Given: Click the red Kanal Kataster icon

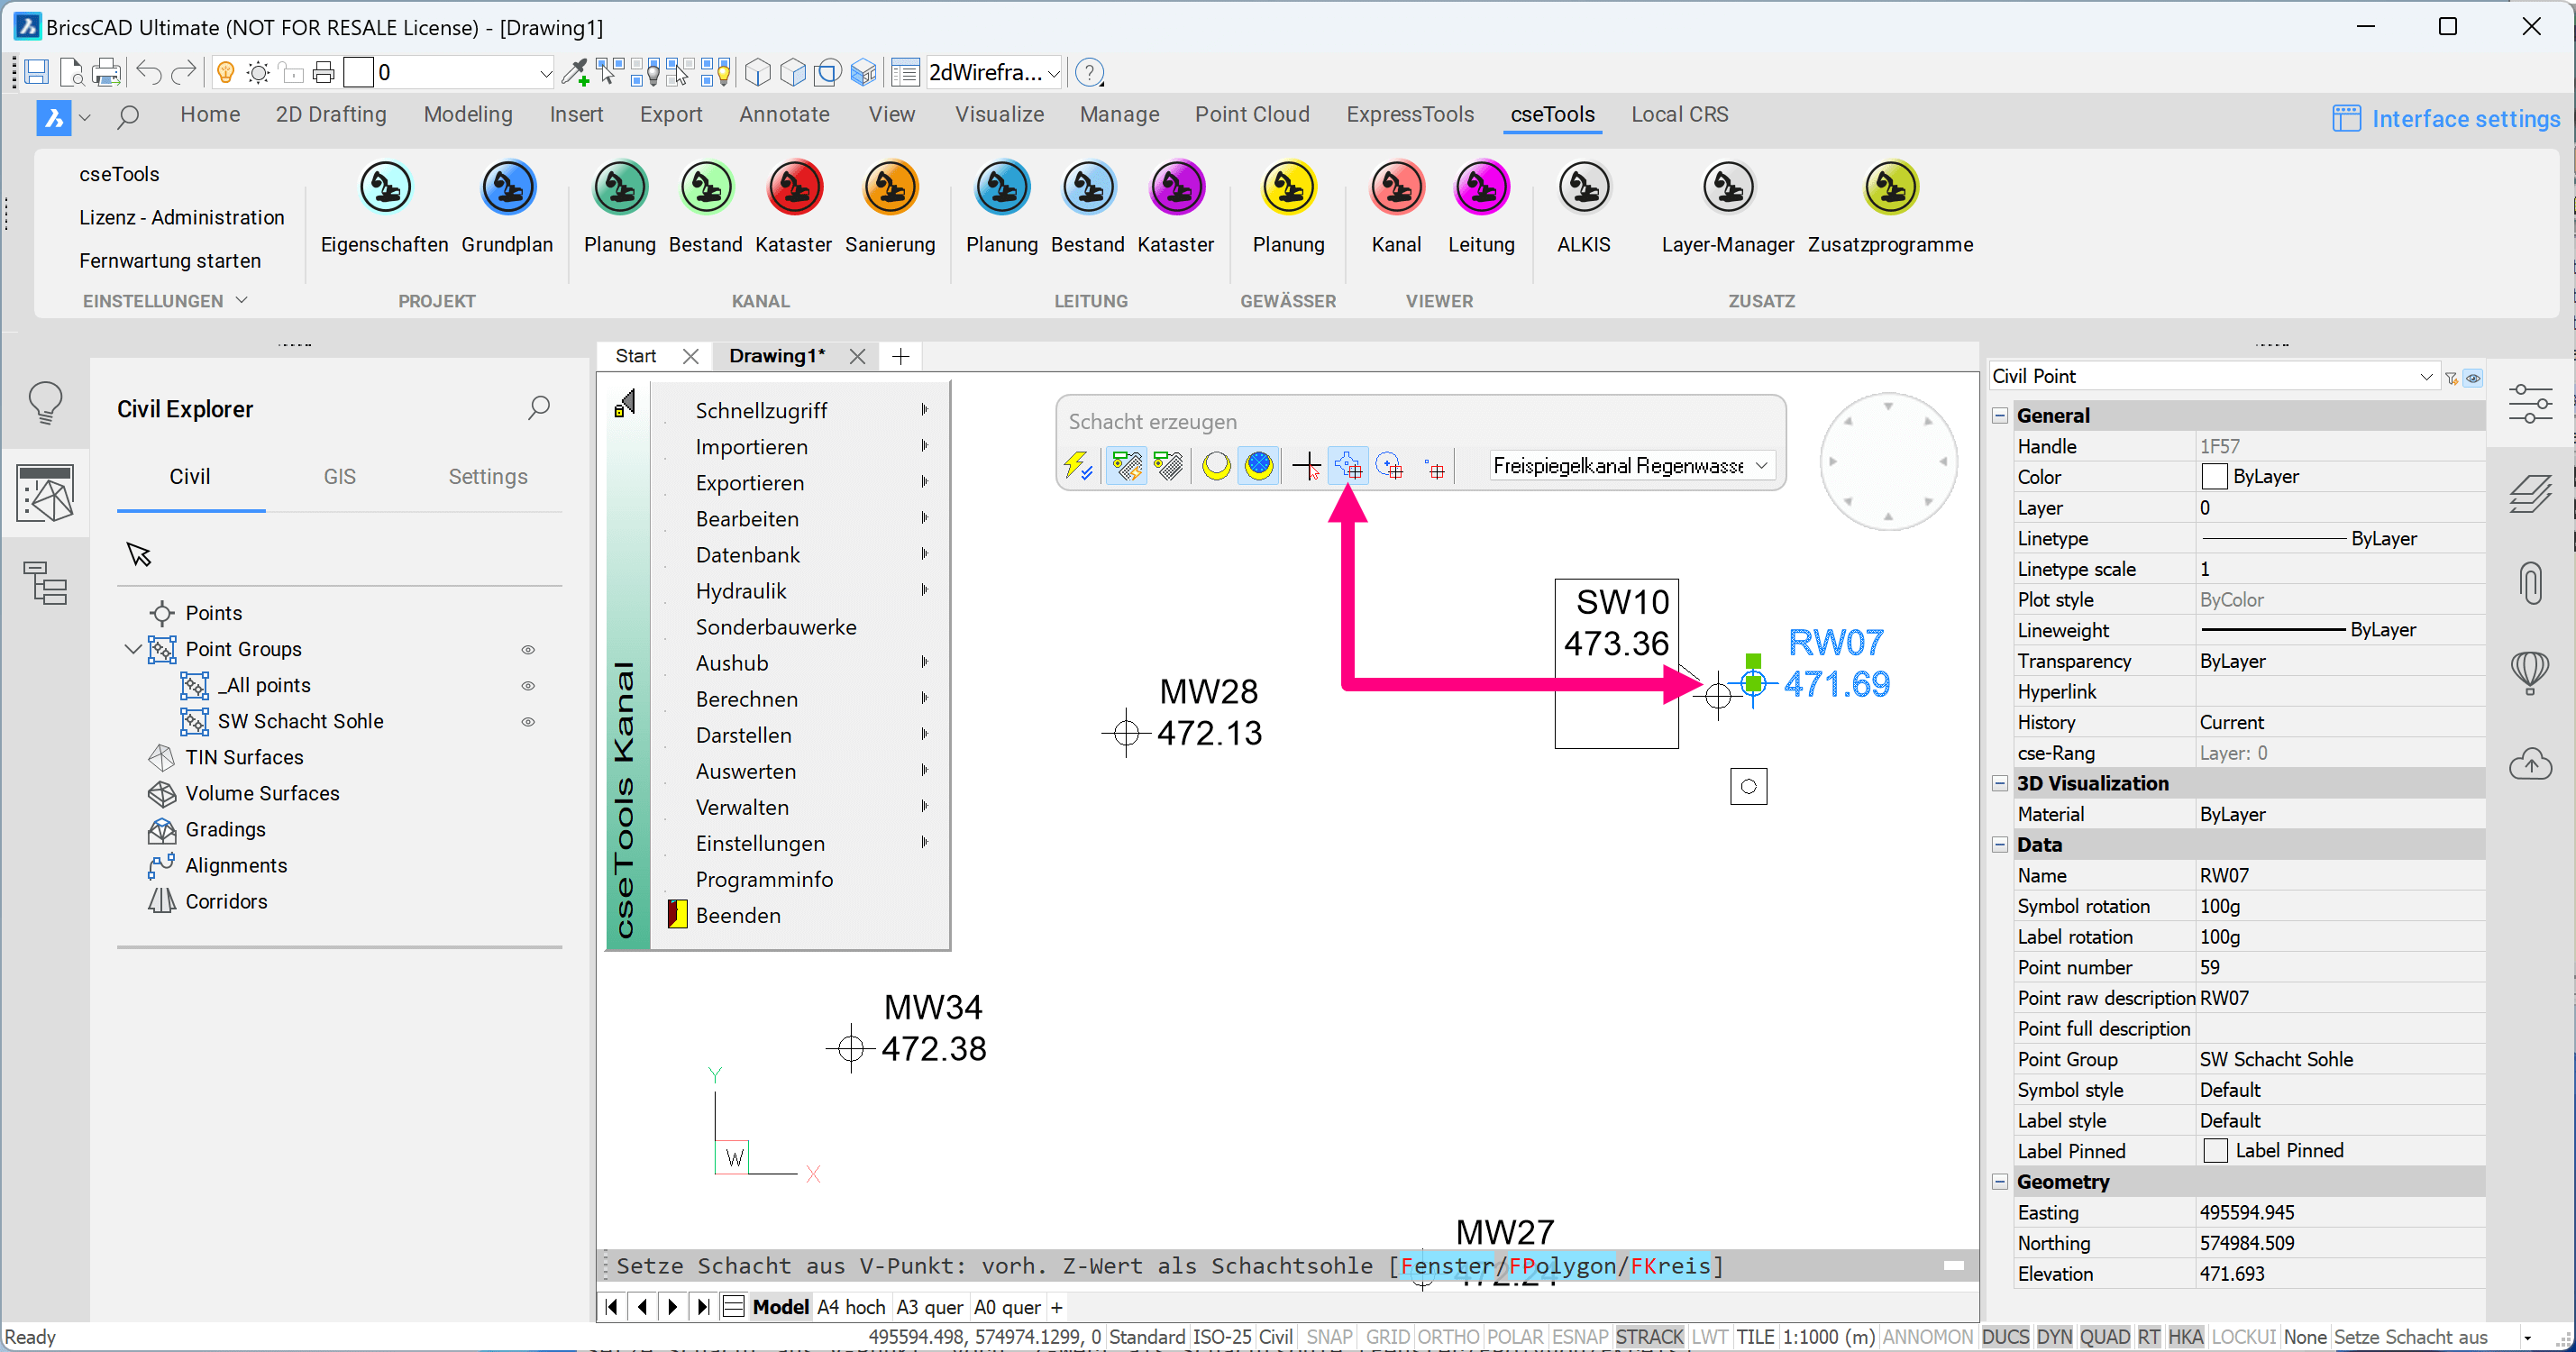Looking at the screenshot, I should [794, 188].
